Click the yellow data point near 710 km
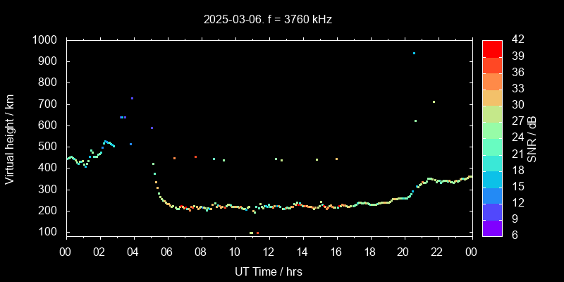The height and width of the screenshot is (282, 564). pos(434,102)
